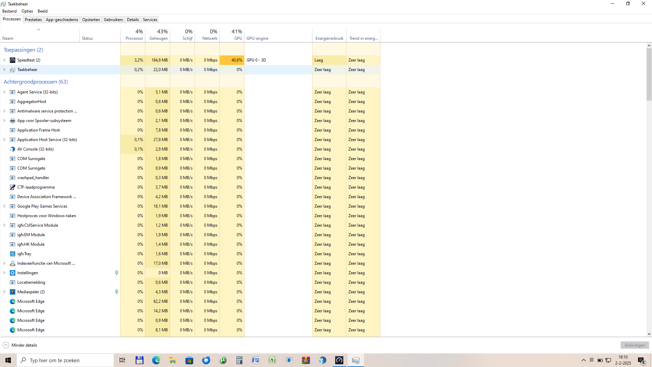Click the Beëindigen button

(x=635, y=345)
